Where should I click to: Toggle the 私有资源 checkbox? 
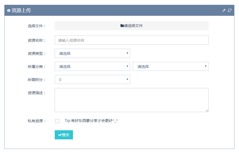pyautogui.click(x=57, y=121)
